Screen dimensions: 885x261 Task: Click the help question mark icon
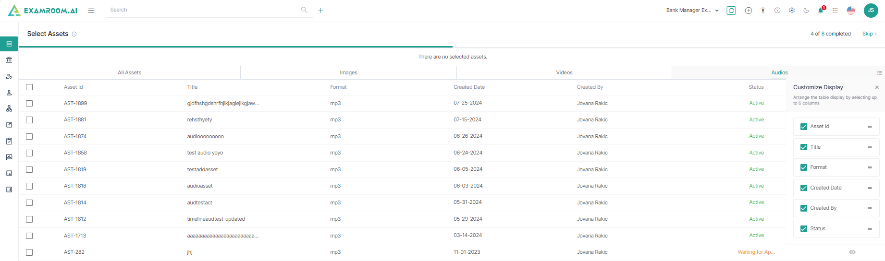[777, 11]
